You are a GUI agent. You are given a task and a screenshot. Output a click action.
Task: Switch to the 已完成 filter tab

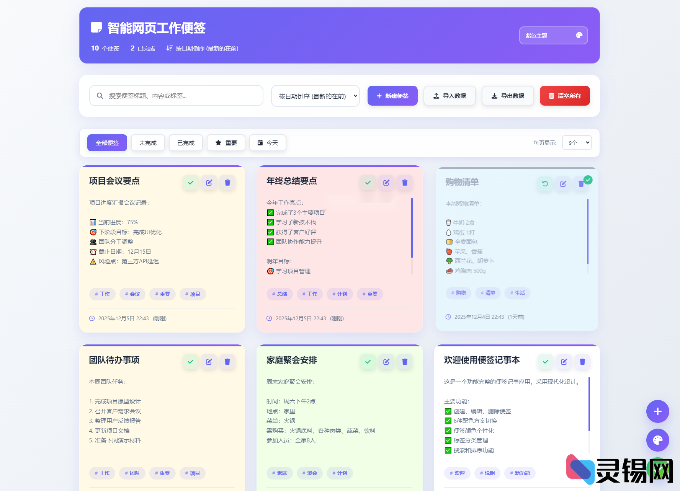coord(186,142)
